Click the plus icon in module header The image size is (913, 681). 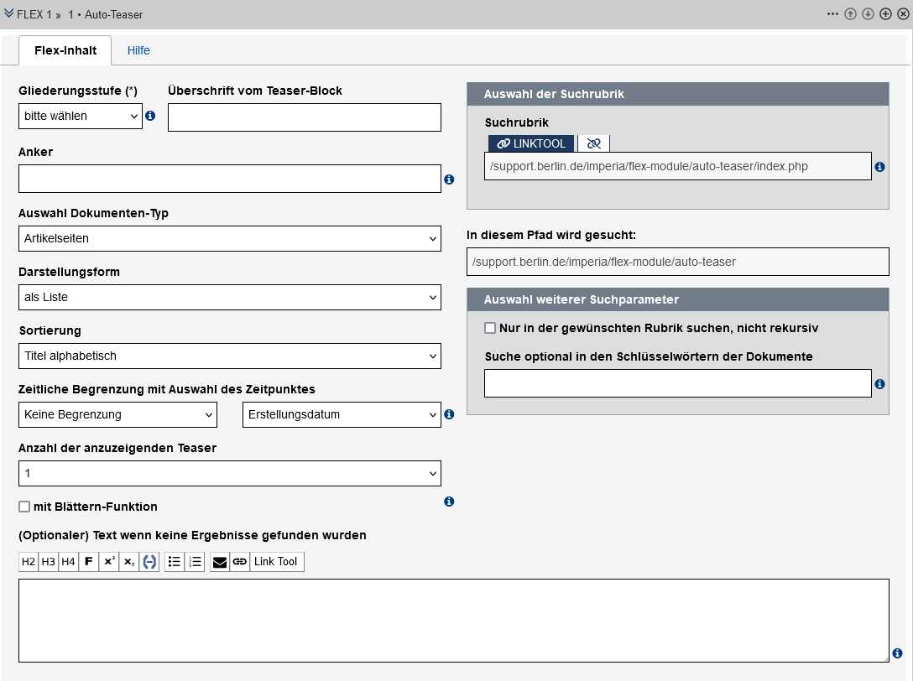click(x=885, y=14)
